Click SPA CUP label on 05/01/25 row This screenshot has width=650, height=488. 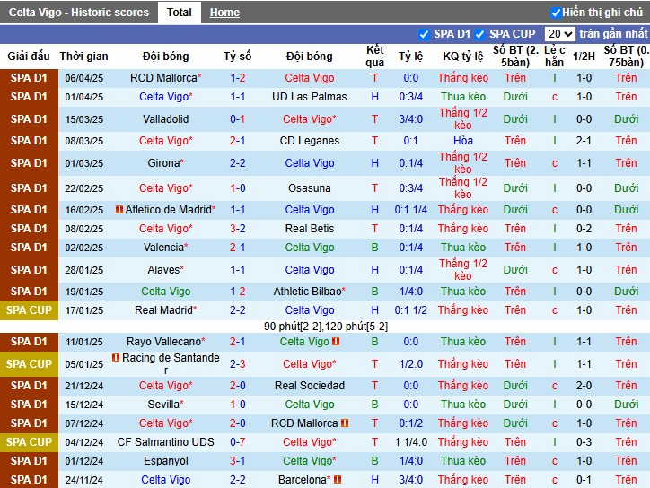pos(29,364)
